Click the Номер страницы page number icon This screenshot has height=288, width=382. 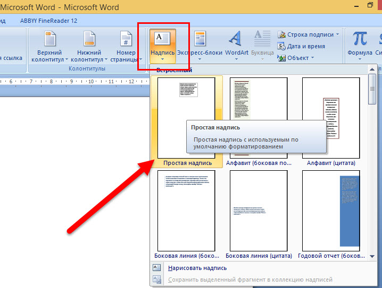point(126,39)
